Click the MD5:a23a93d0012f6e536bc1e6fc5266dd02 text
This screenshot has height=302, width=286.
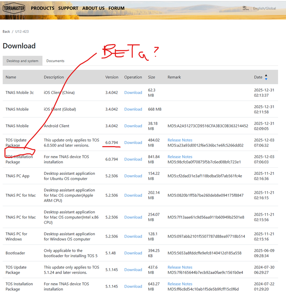[205, 145]
